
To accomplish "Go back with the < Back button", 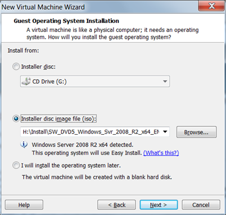I will pyautogui.click(x=116, y=205).
